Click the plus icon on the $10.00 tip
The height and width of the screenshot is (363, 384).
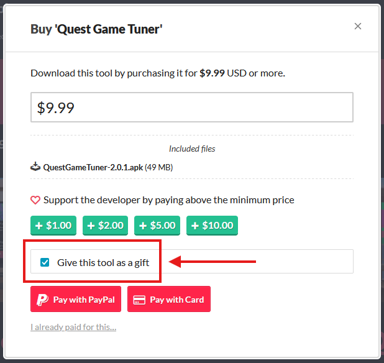click(x=196, y=226)
